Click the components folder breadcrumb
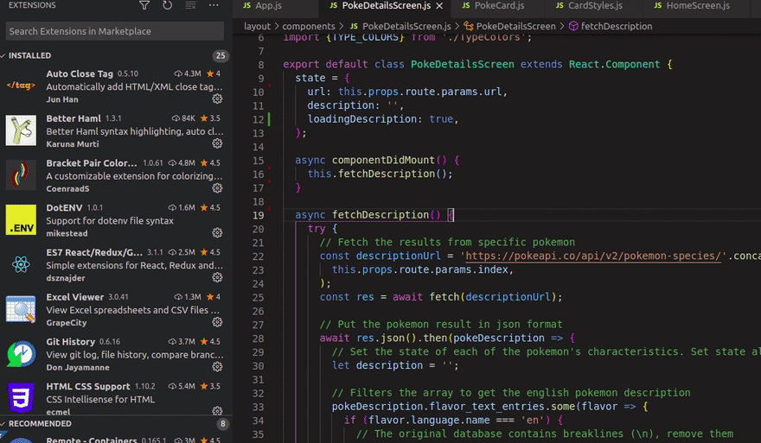Viewport: 761px width, 443px height. tap(309, 27)
